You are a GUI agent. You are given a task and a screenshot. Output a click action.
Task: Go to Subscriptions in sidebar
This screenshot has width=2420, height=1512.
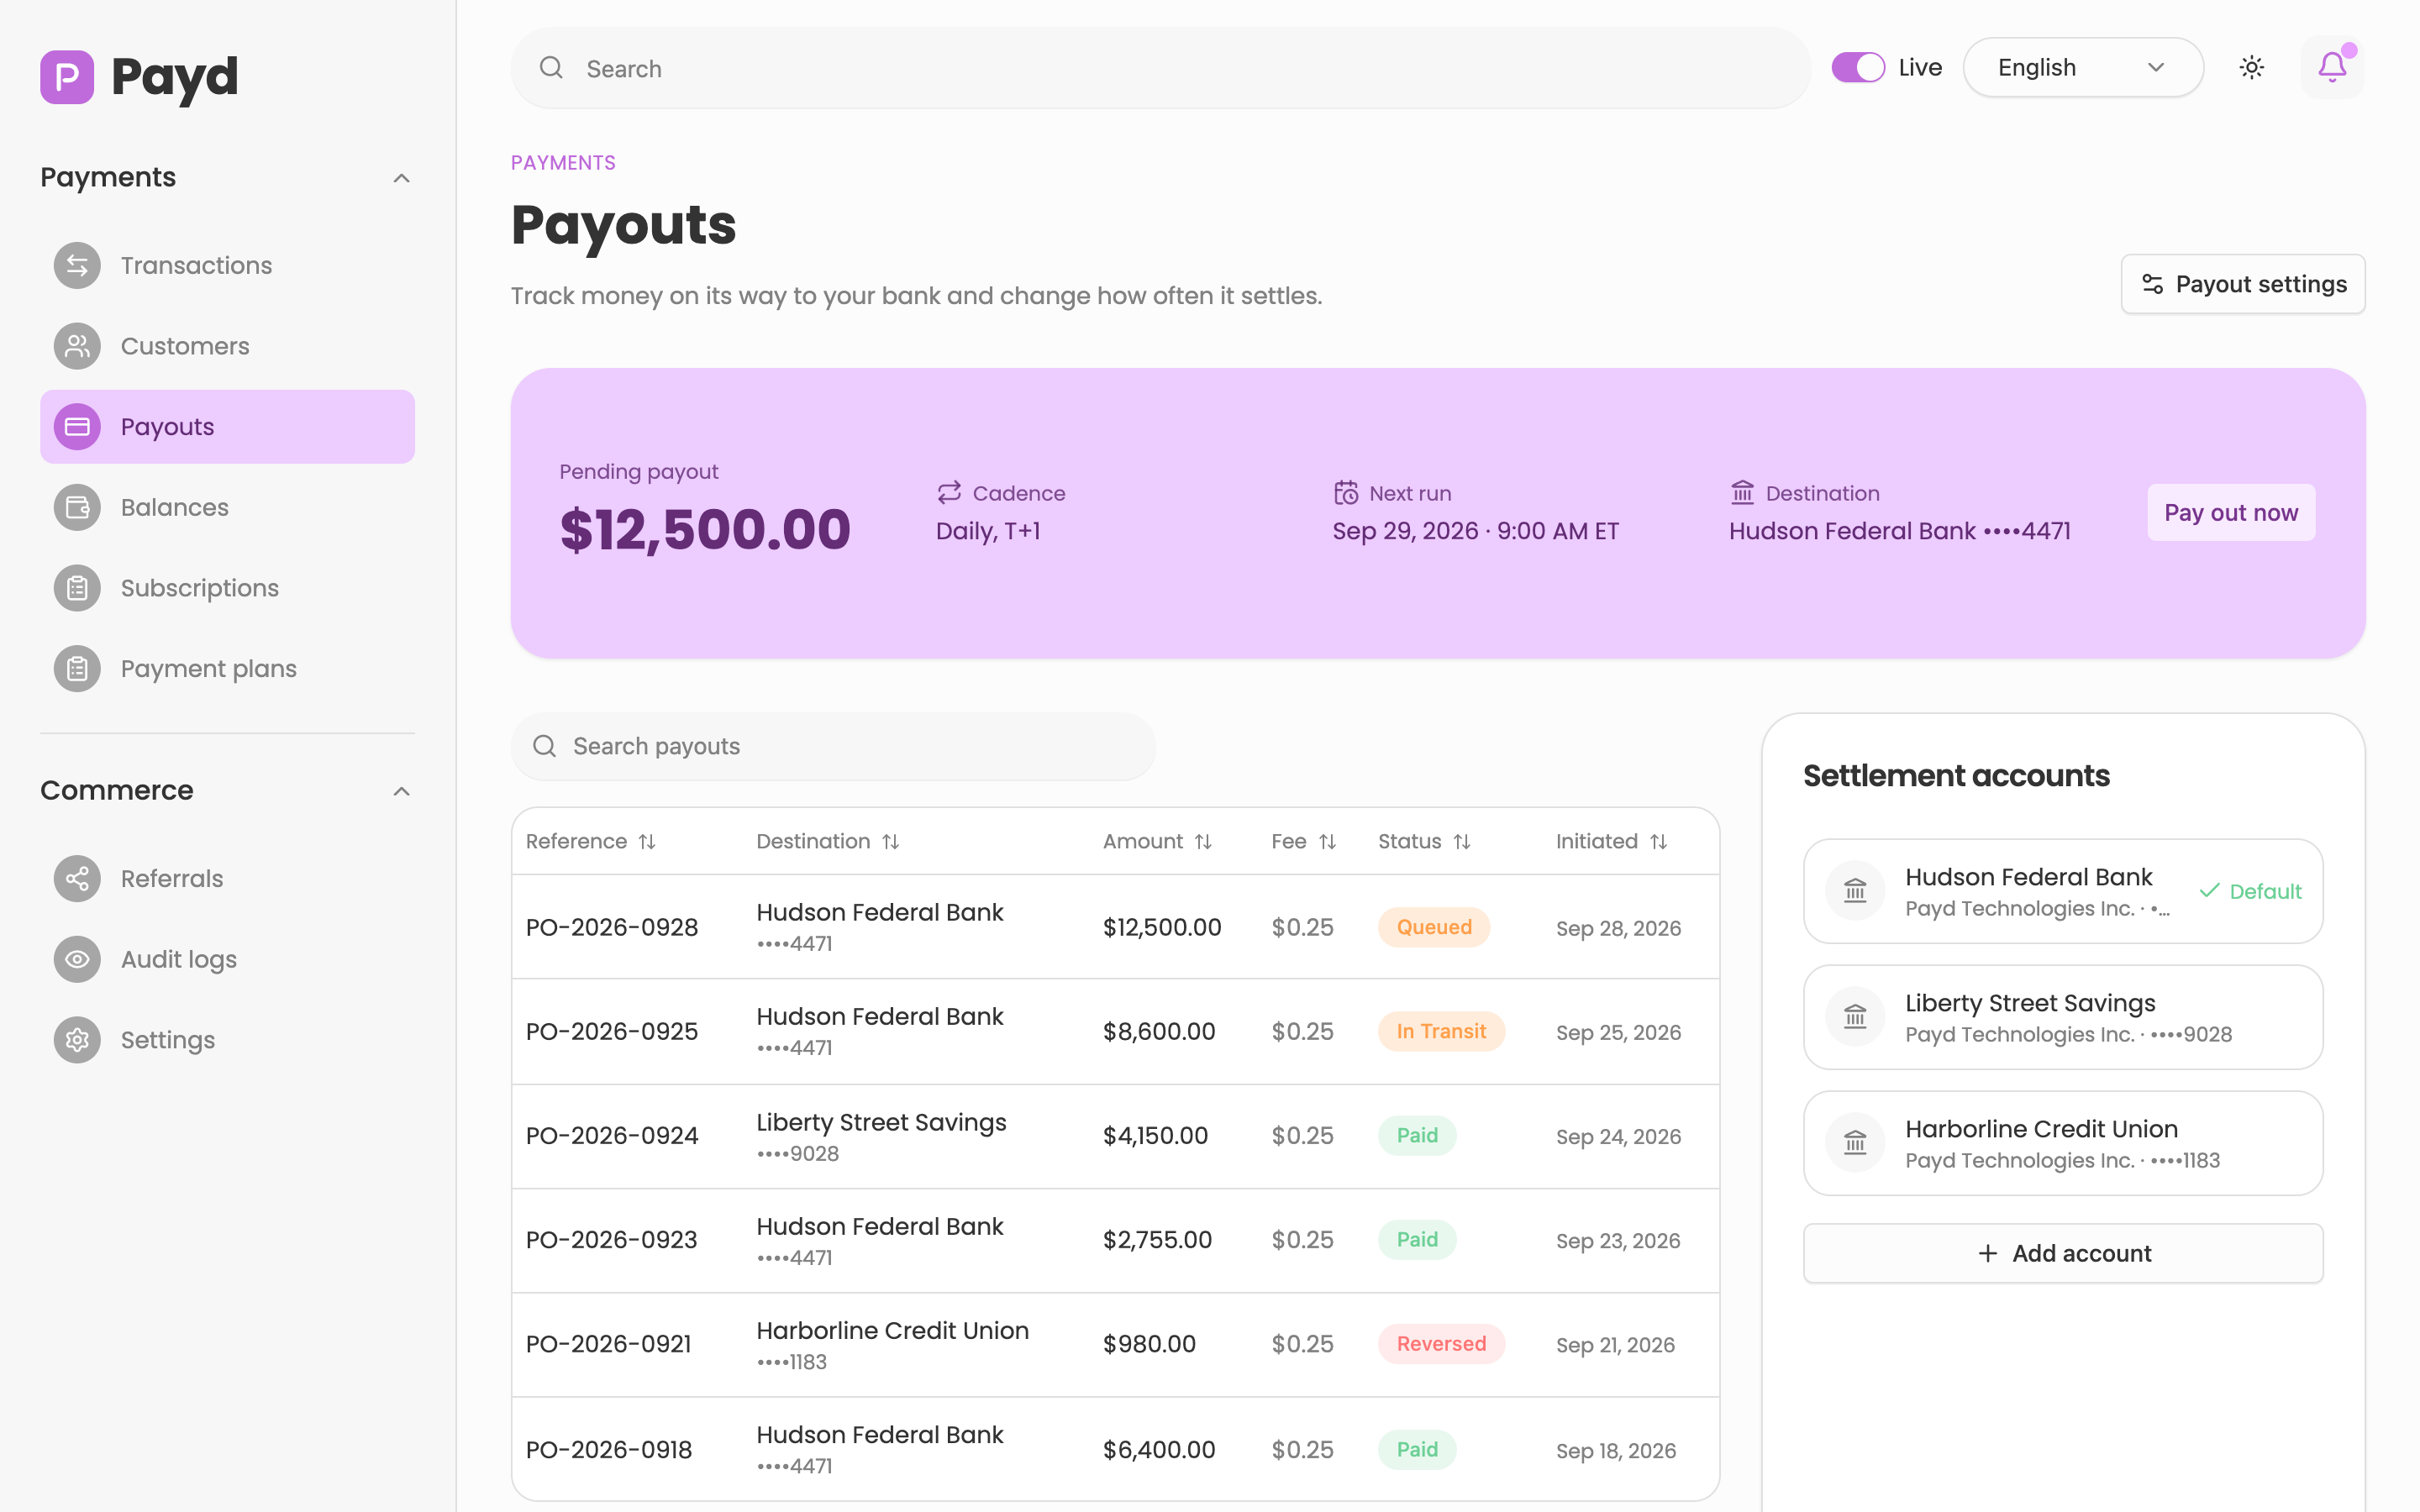(227, 588)
